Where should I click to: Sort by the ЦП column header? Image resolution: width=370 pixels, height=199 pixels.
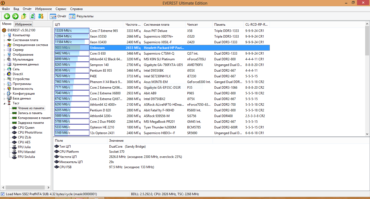tap(88, 25)
